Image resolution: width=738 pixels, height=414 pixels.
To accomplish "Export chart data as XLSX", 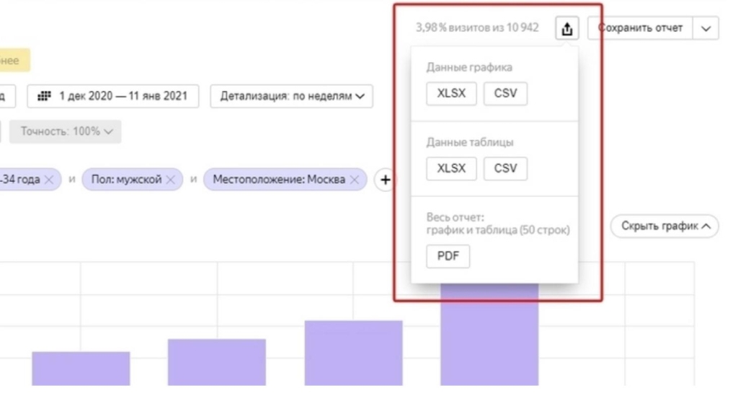I will click(x=451, y=94).
